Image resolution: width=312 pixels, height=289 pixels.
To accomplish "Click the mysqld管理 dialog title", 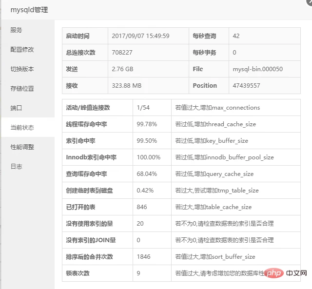I will point(29,10).
